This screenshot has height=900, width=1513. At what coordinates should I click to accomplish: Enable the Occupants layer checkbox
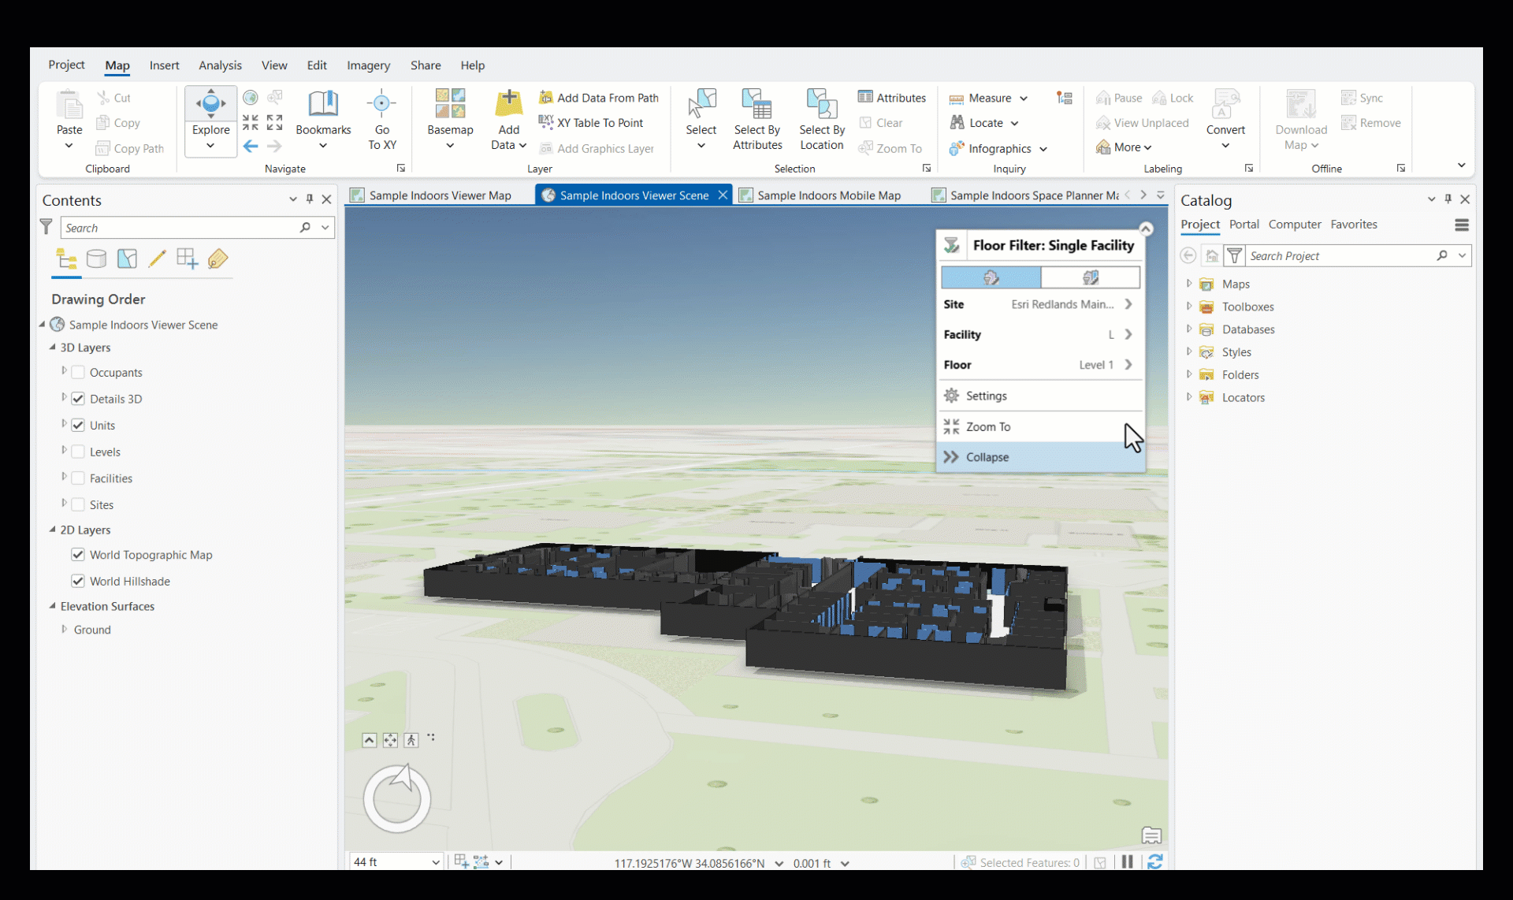click(78, 372)
